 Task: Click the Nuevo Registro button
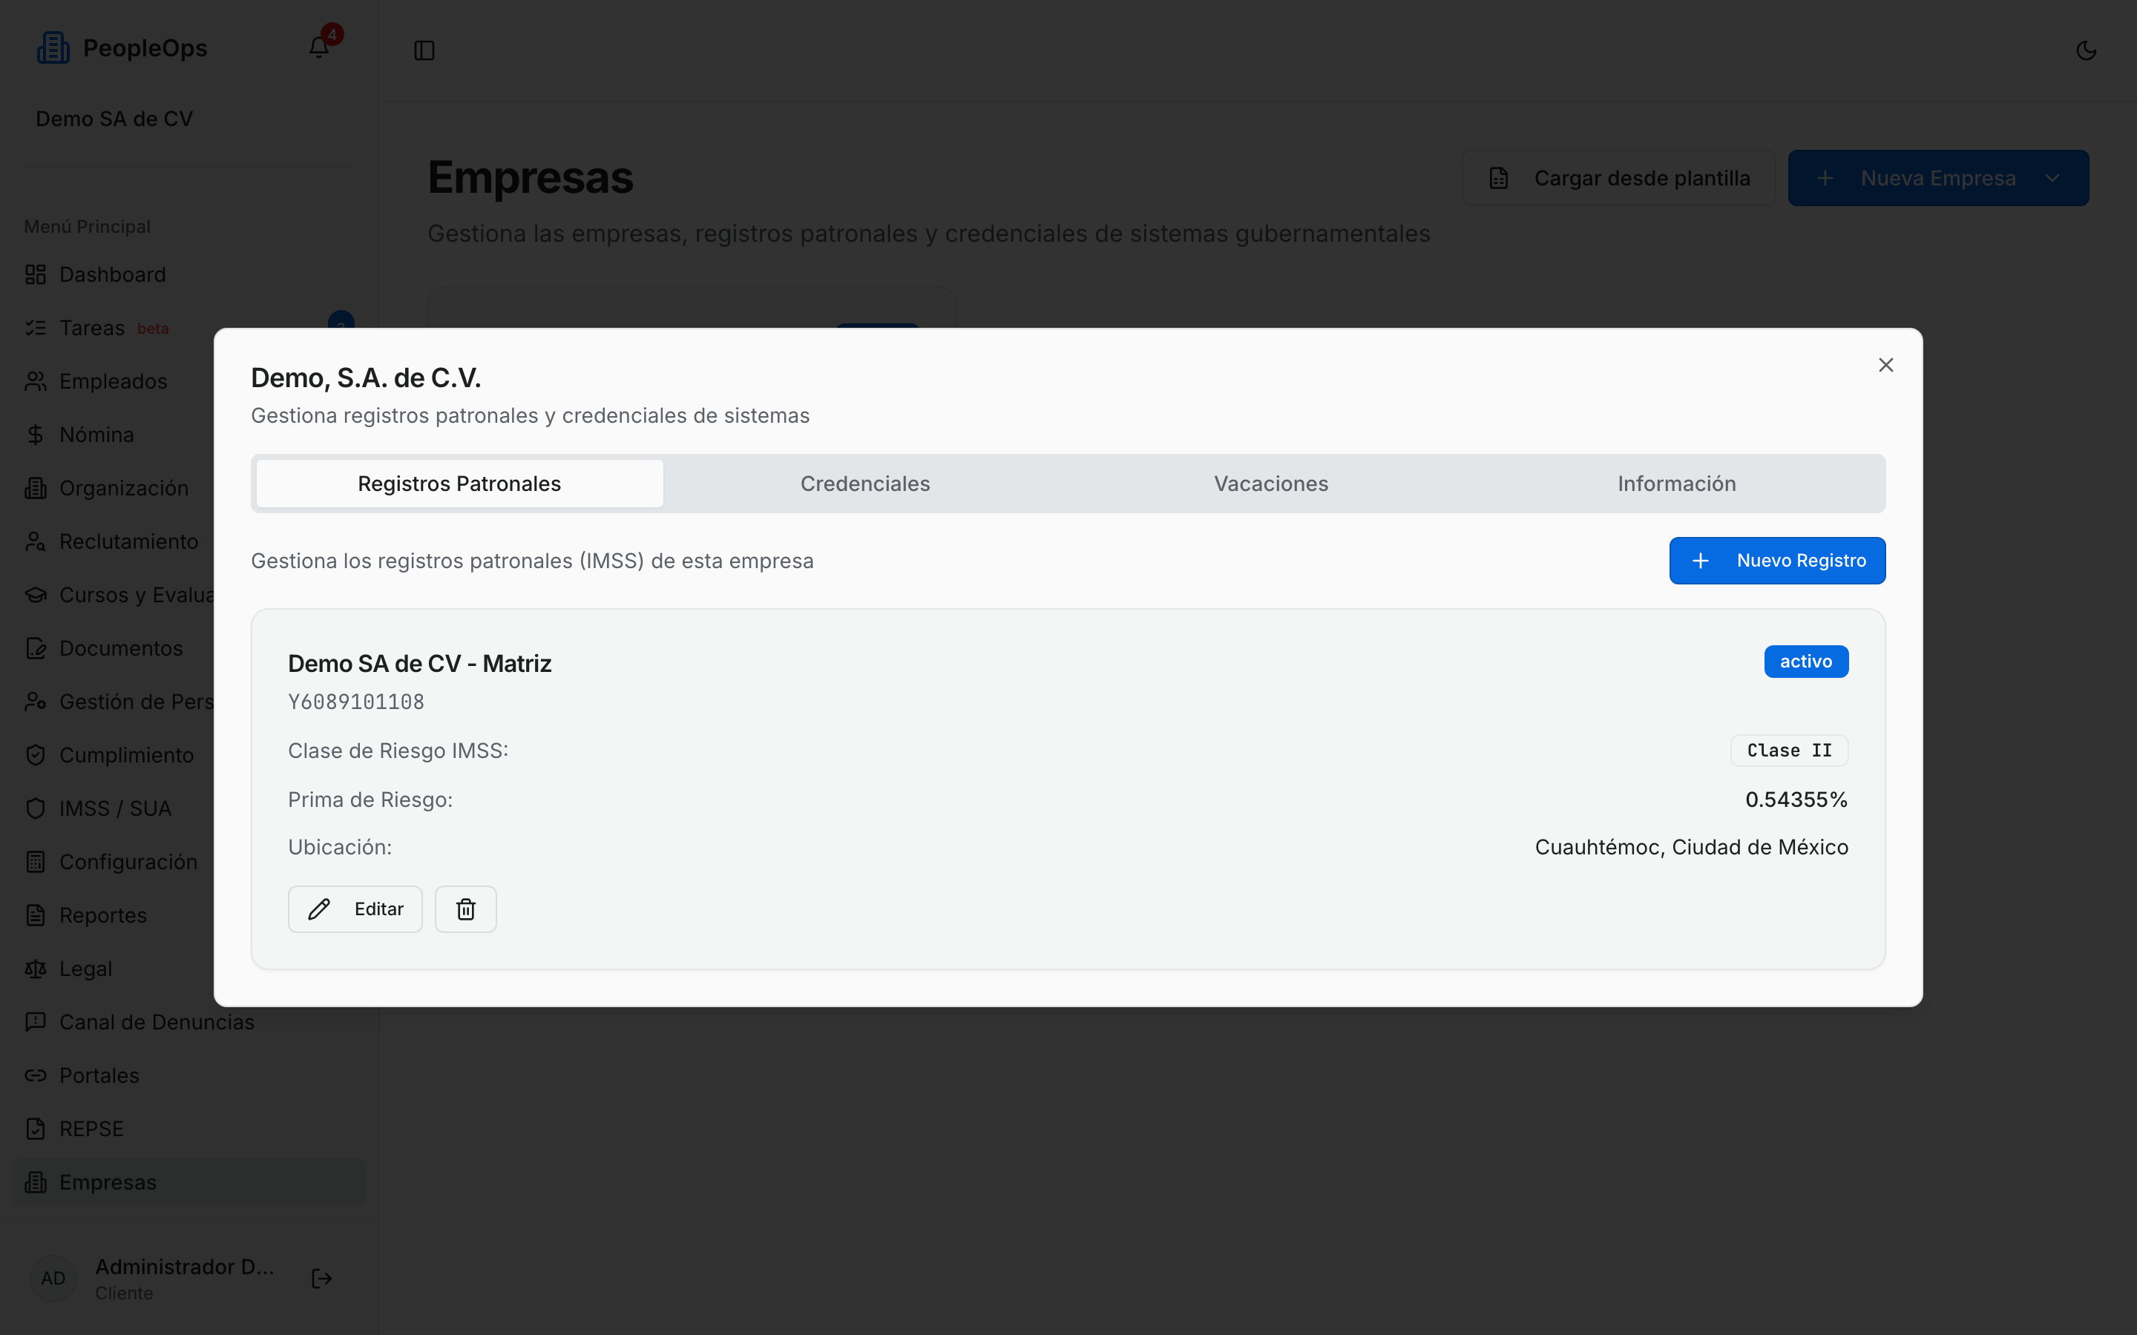[1776, 561]
